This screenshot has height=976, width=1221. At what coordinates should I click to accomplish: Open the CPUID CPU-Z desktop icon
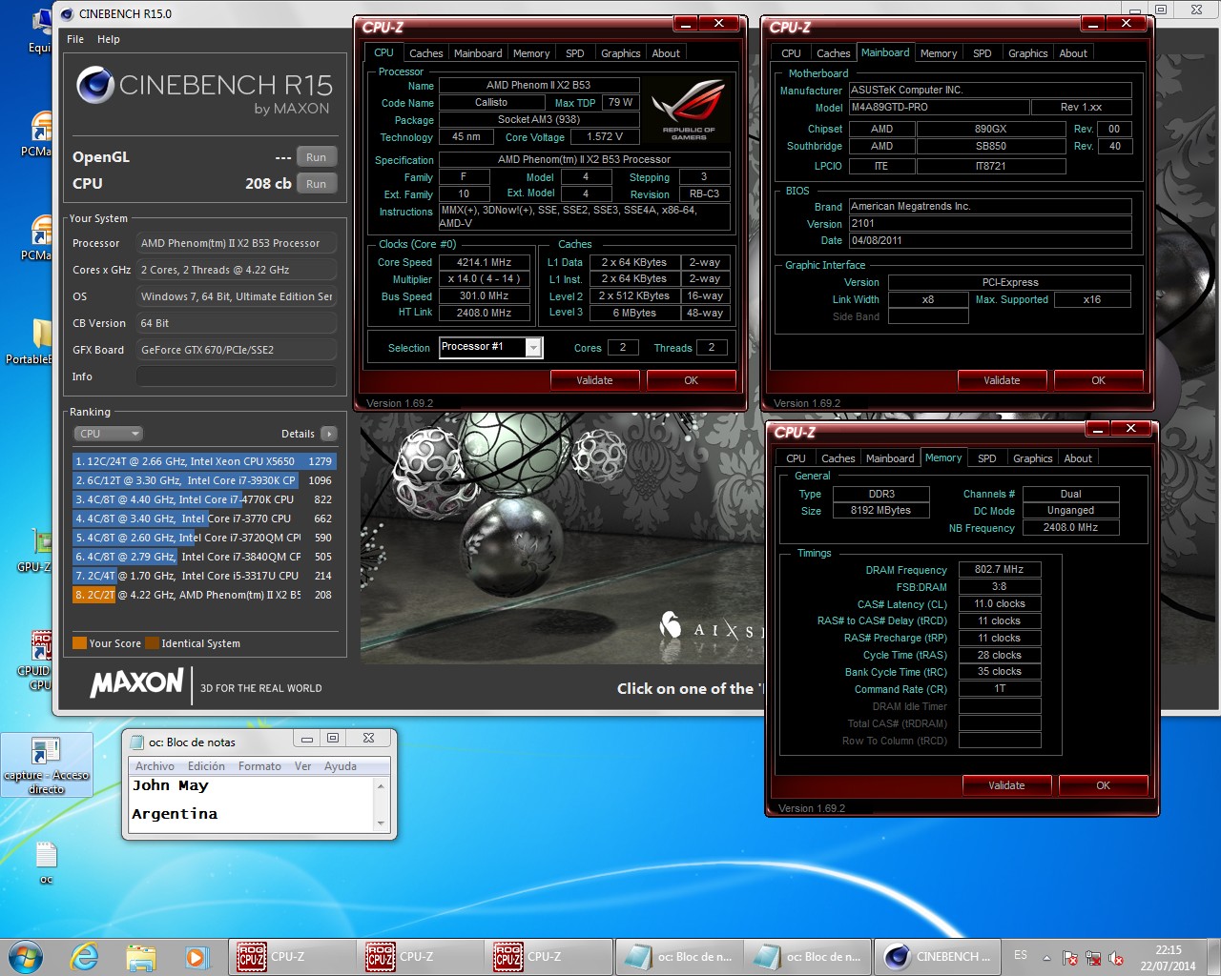[x=33, y=661]
